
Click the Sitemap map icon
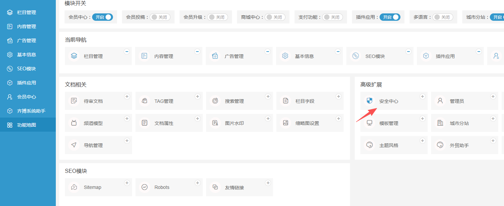tap(74, 187)
